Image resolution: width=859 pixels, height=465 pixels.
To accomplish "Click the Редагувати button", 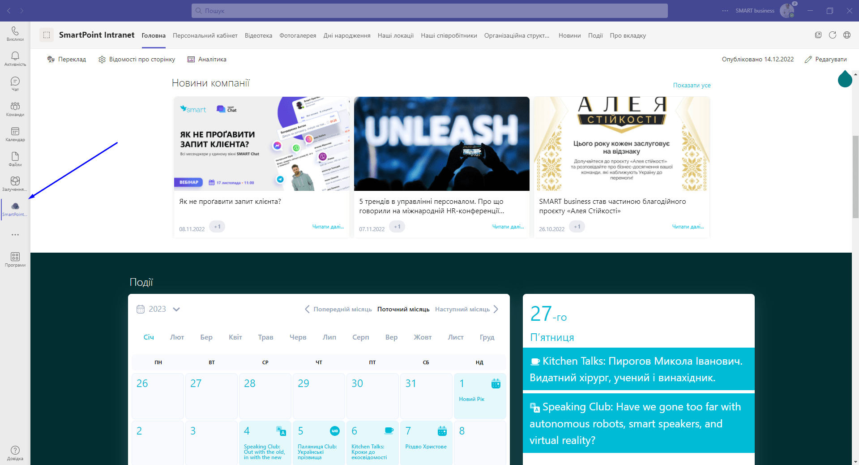I will point(825,59).
